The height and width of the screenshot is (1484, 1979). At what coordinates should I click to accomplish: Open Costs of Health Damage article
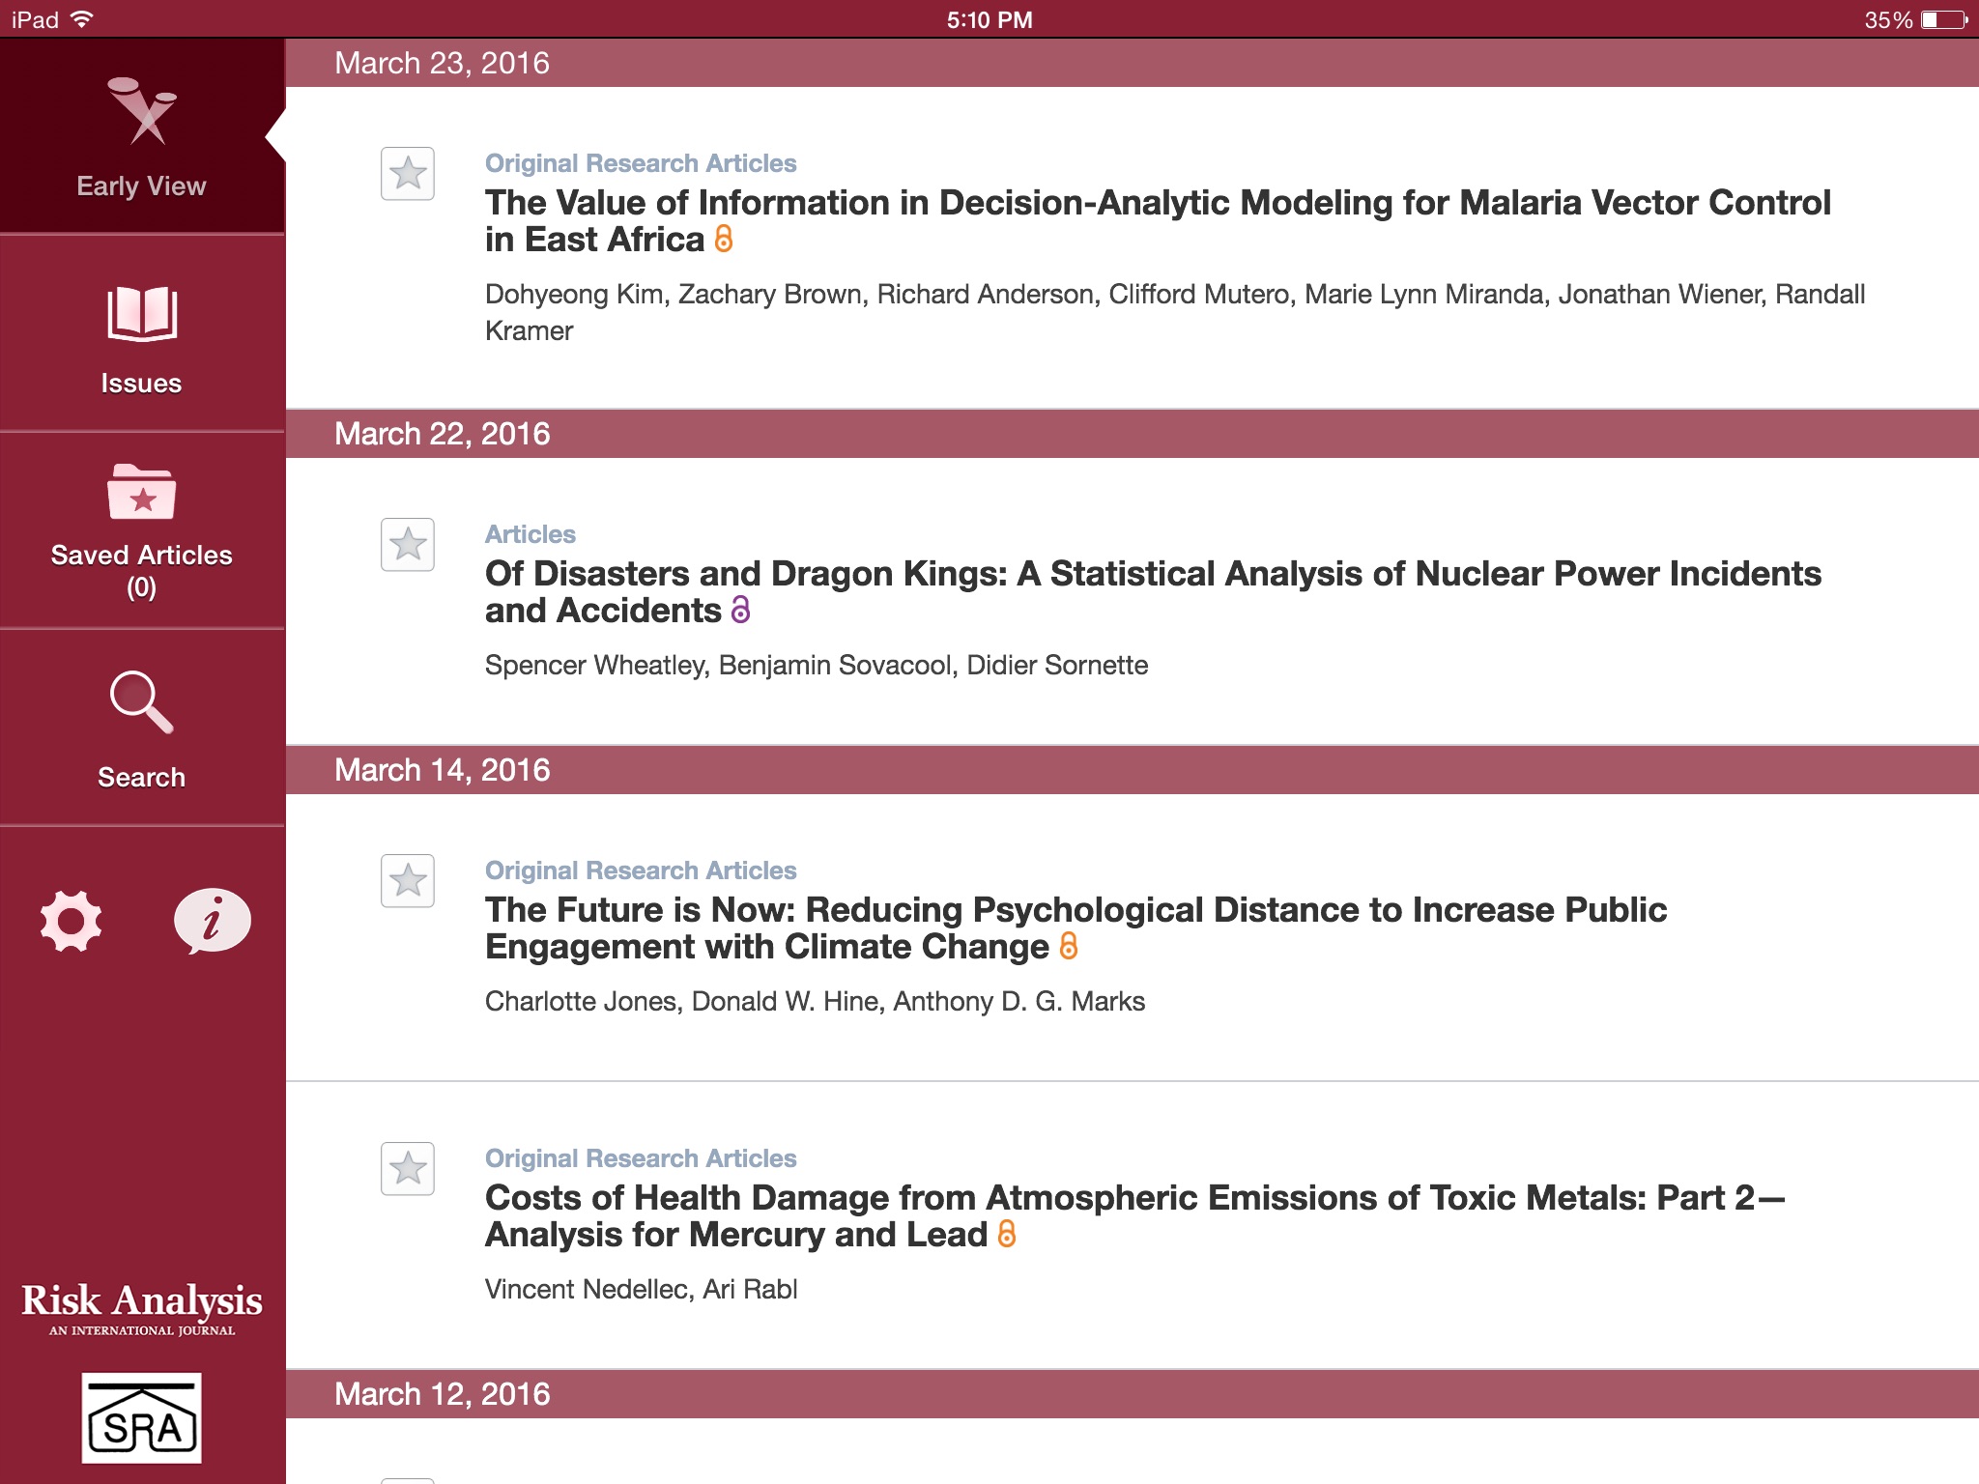(x=1134, y=1198)
